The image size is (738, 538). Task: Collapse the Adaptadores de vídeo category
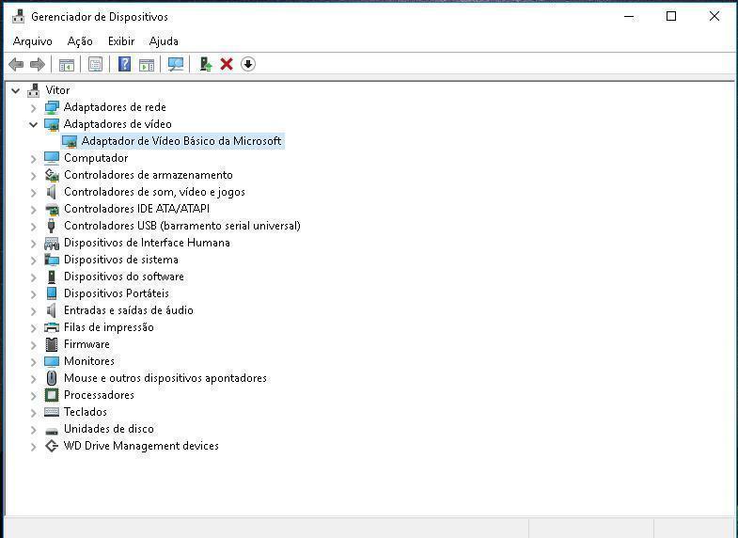pos(34,124)
